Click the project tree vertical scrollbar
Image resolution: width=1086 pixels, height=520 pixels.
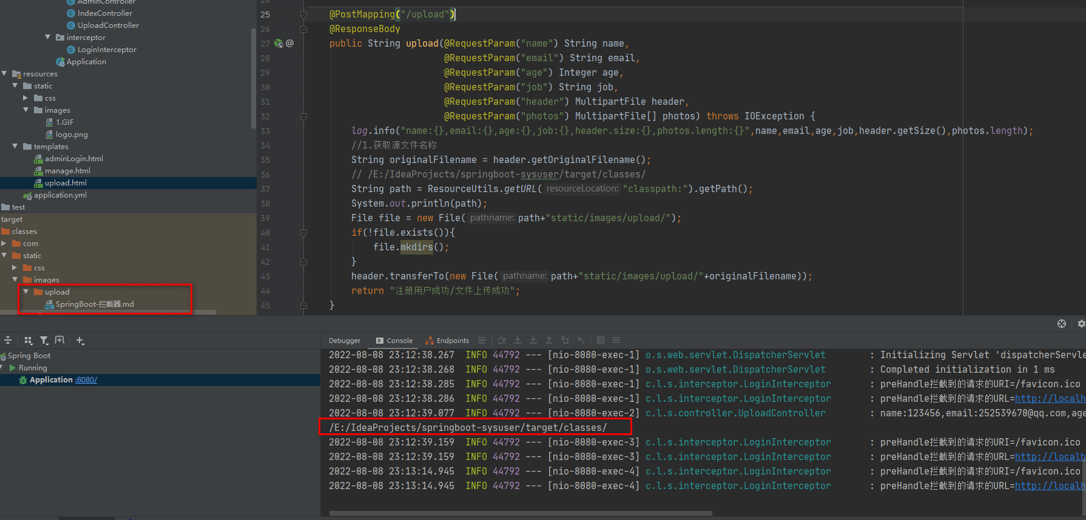pos(253,78)
